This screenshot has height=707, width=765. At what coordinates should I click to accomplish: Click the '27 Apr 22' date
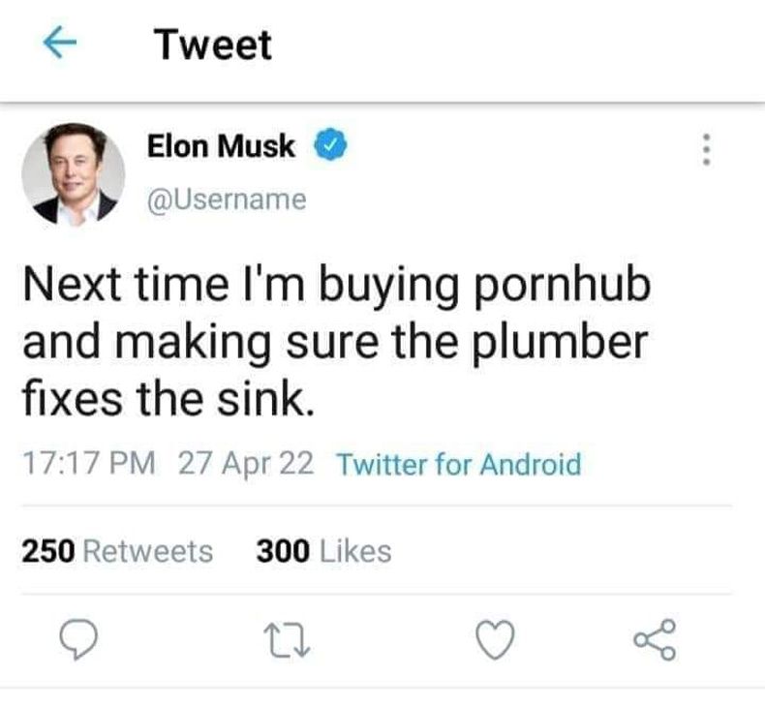tap(246, 465)
